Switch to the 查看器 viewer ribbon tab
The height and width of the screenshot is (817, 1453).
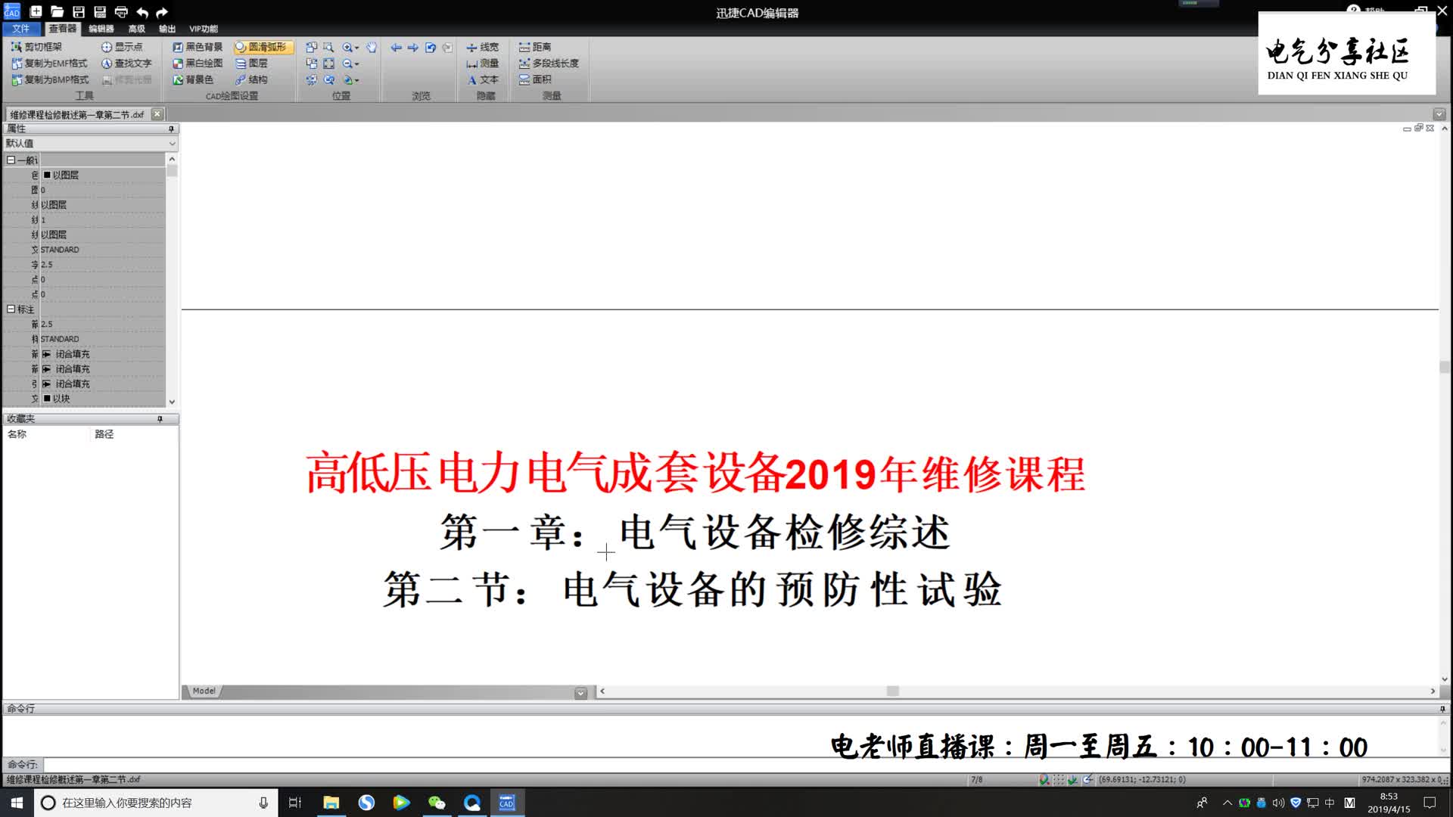point(62,29)
